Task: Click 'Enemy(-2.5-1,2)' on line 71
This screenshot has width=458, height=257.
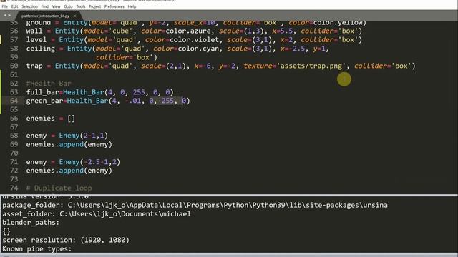Action: (89, 162)
